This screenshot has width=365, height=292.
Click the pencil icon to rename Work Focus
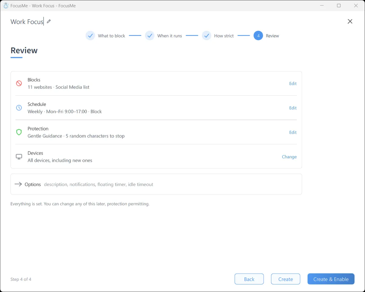click(49, 21)
